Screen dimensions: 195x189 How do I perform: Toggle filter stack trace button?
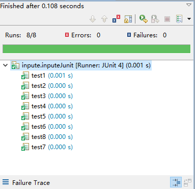pos(176,182)
